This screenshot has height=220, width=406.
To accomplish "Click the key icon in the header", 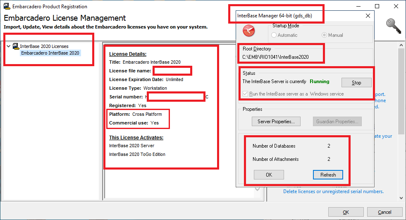I will point(393,26).
